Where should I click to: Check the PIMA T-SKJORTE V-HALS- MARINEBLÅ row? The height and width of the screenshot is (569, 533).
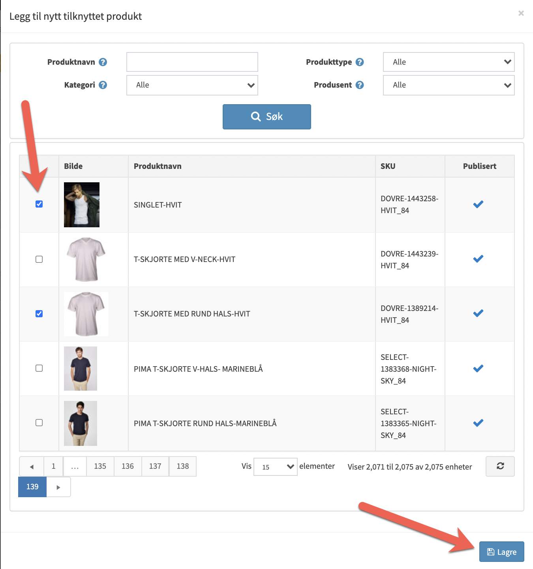click(39, 368)
